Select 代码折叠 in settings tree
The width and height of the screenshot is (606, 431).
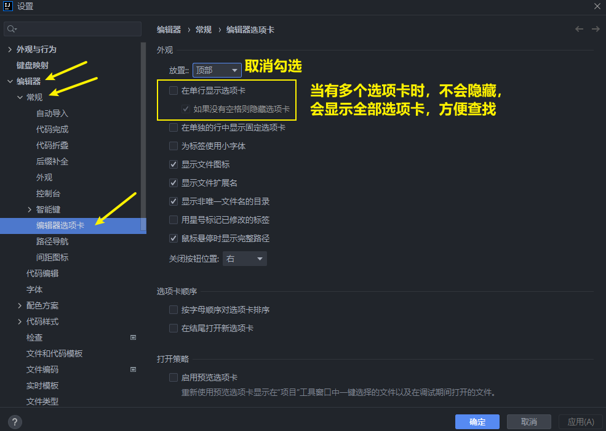tap(52, 145)
